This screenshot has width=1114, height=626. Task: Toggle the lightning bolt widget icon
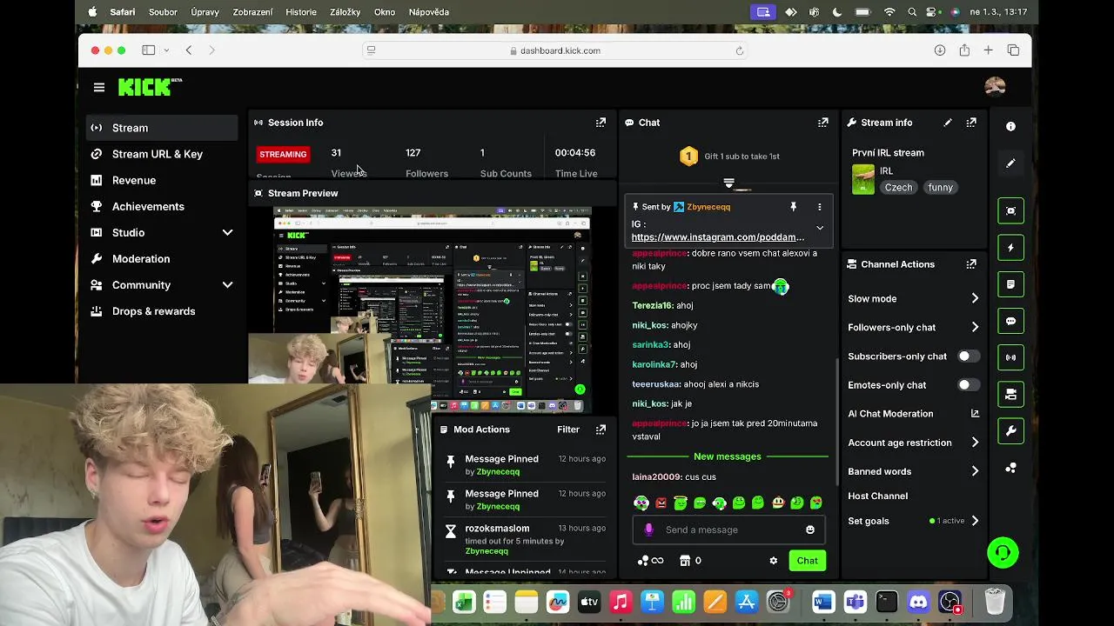click(x=1010, y=248)
